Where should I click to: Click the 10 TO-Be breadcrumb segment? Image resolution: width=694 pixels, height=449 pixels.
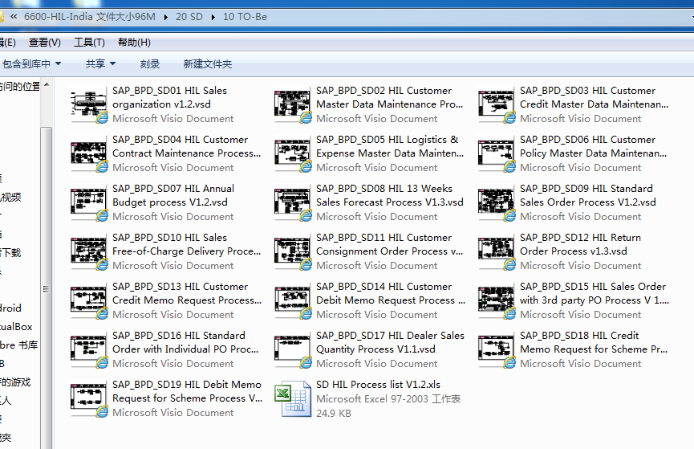click(x=245, y=17)
